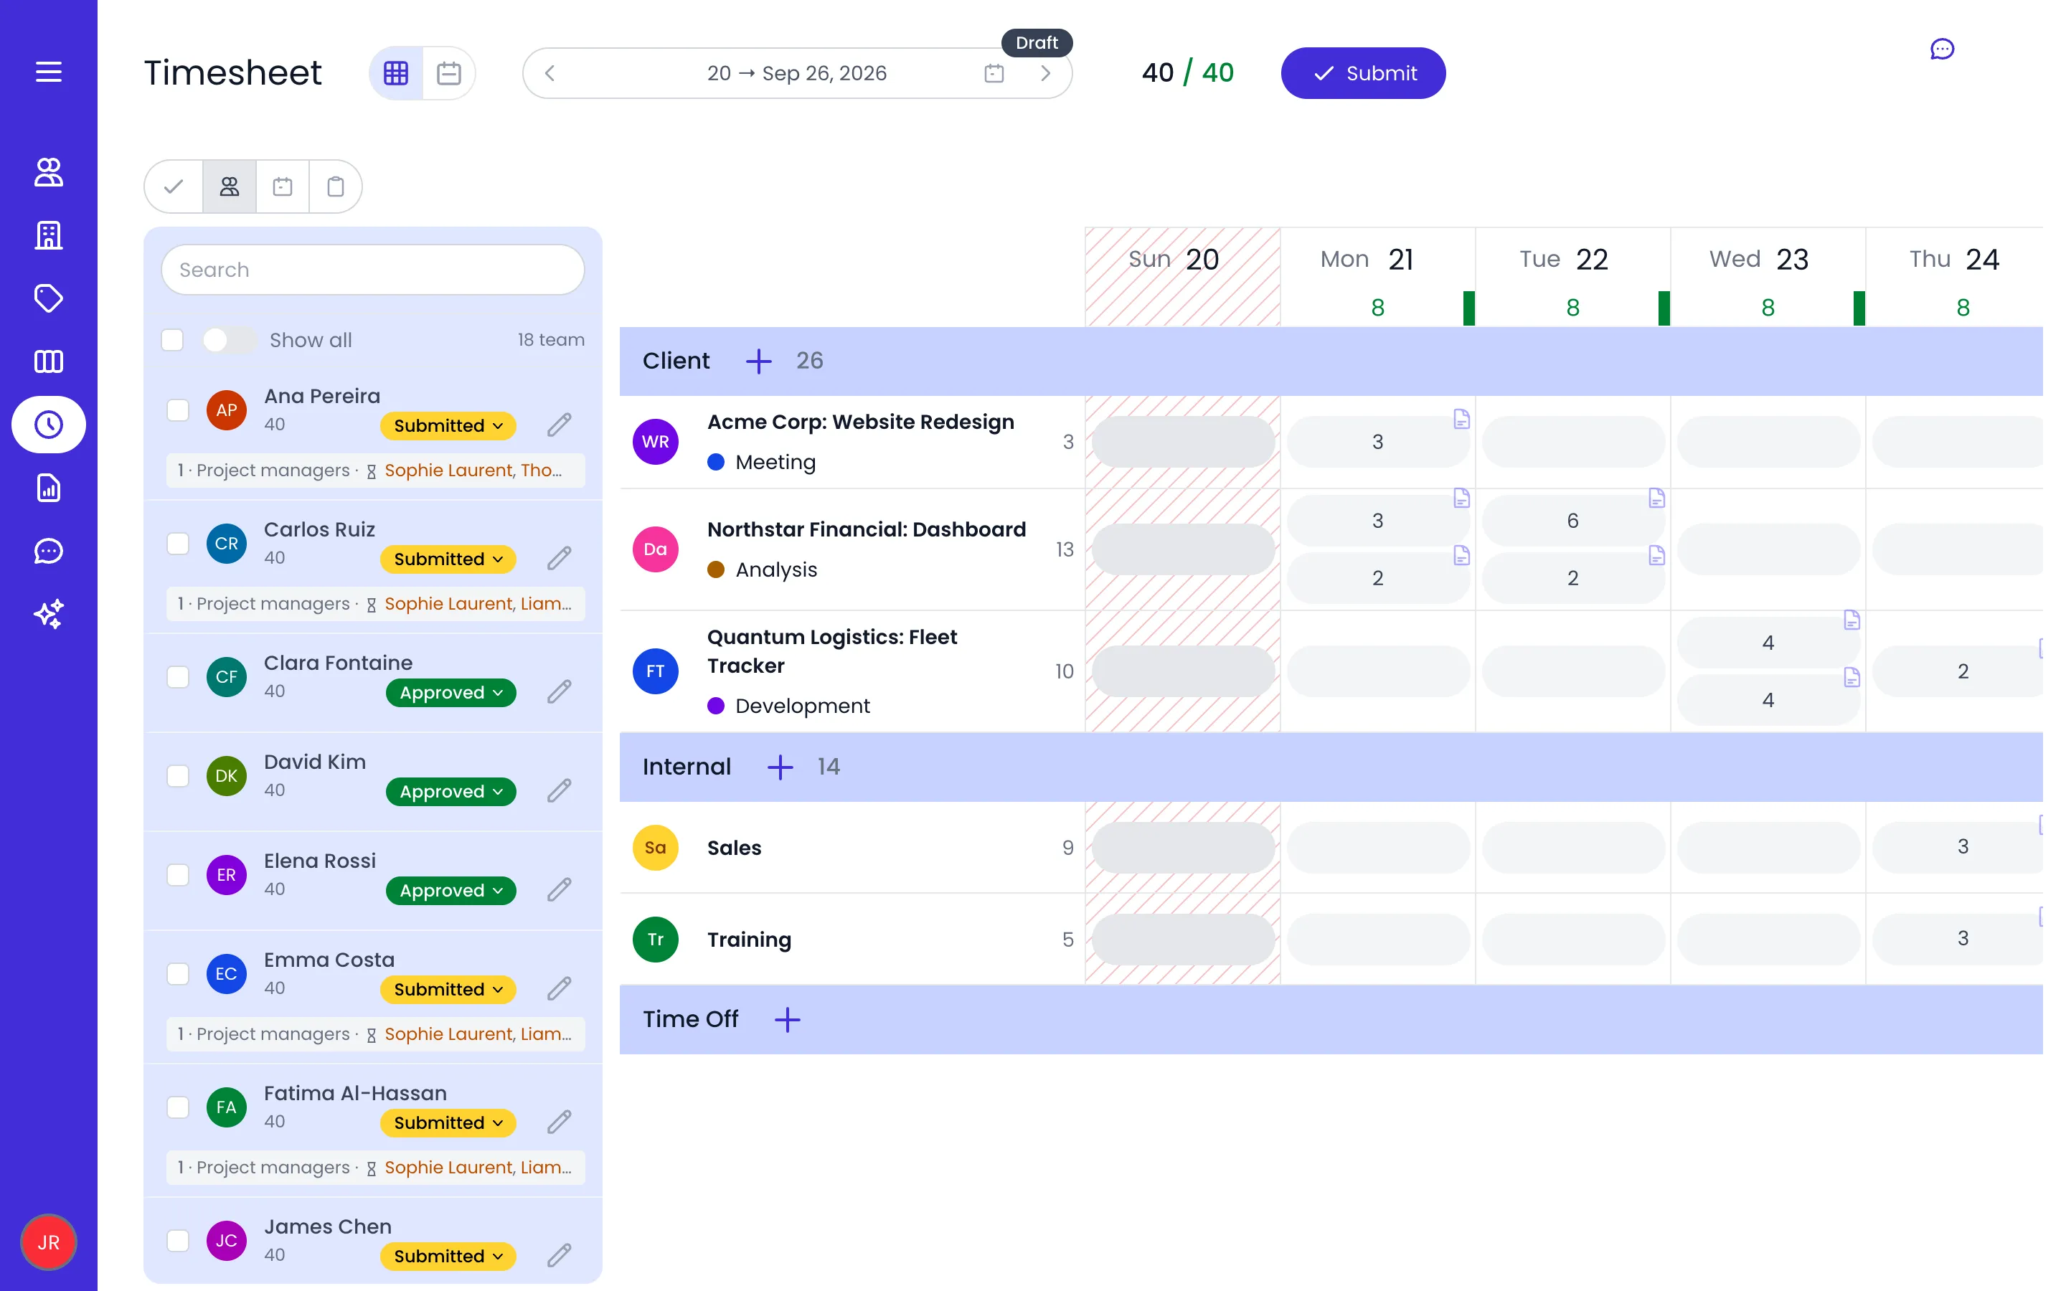The image size is (2066, 1291).
Task: Open the reports chart icon in sidebar
Action: coord(49,488)
